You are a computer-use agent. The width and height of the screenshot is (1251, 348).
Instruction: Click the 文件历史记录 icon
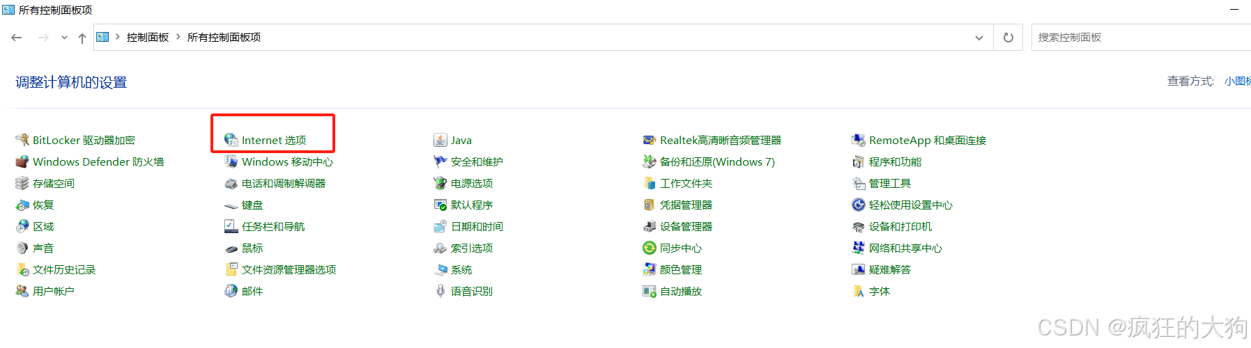22,269
